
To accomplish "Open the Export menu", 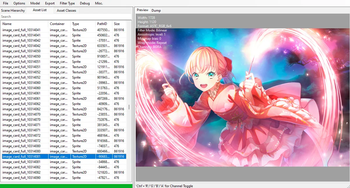I will coord(50,3).
